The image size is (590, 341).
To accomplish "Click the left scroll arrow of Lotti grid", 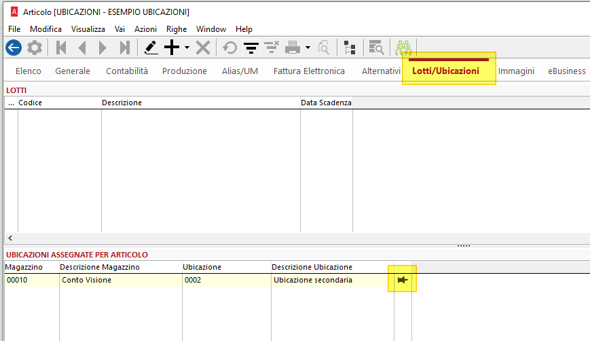I will (x=11, y=238).
